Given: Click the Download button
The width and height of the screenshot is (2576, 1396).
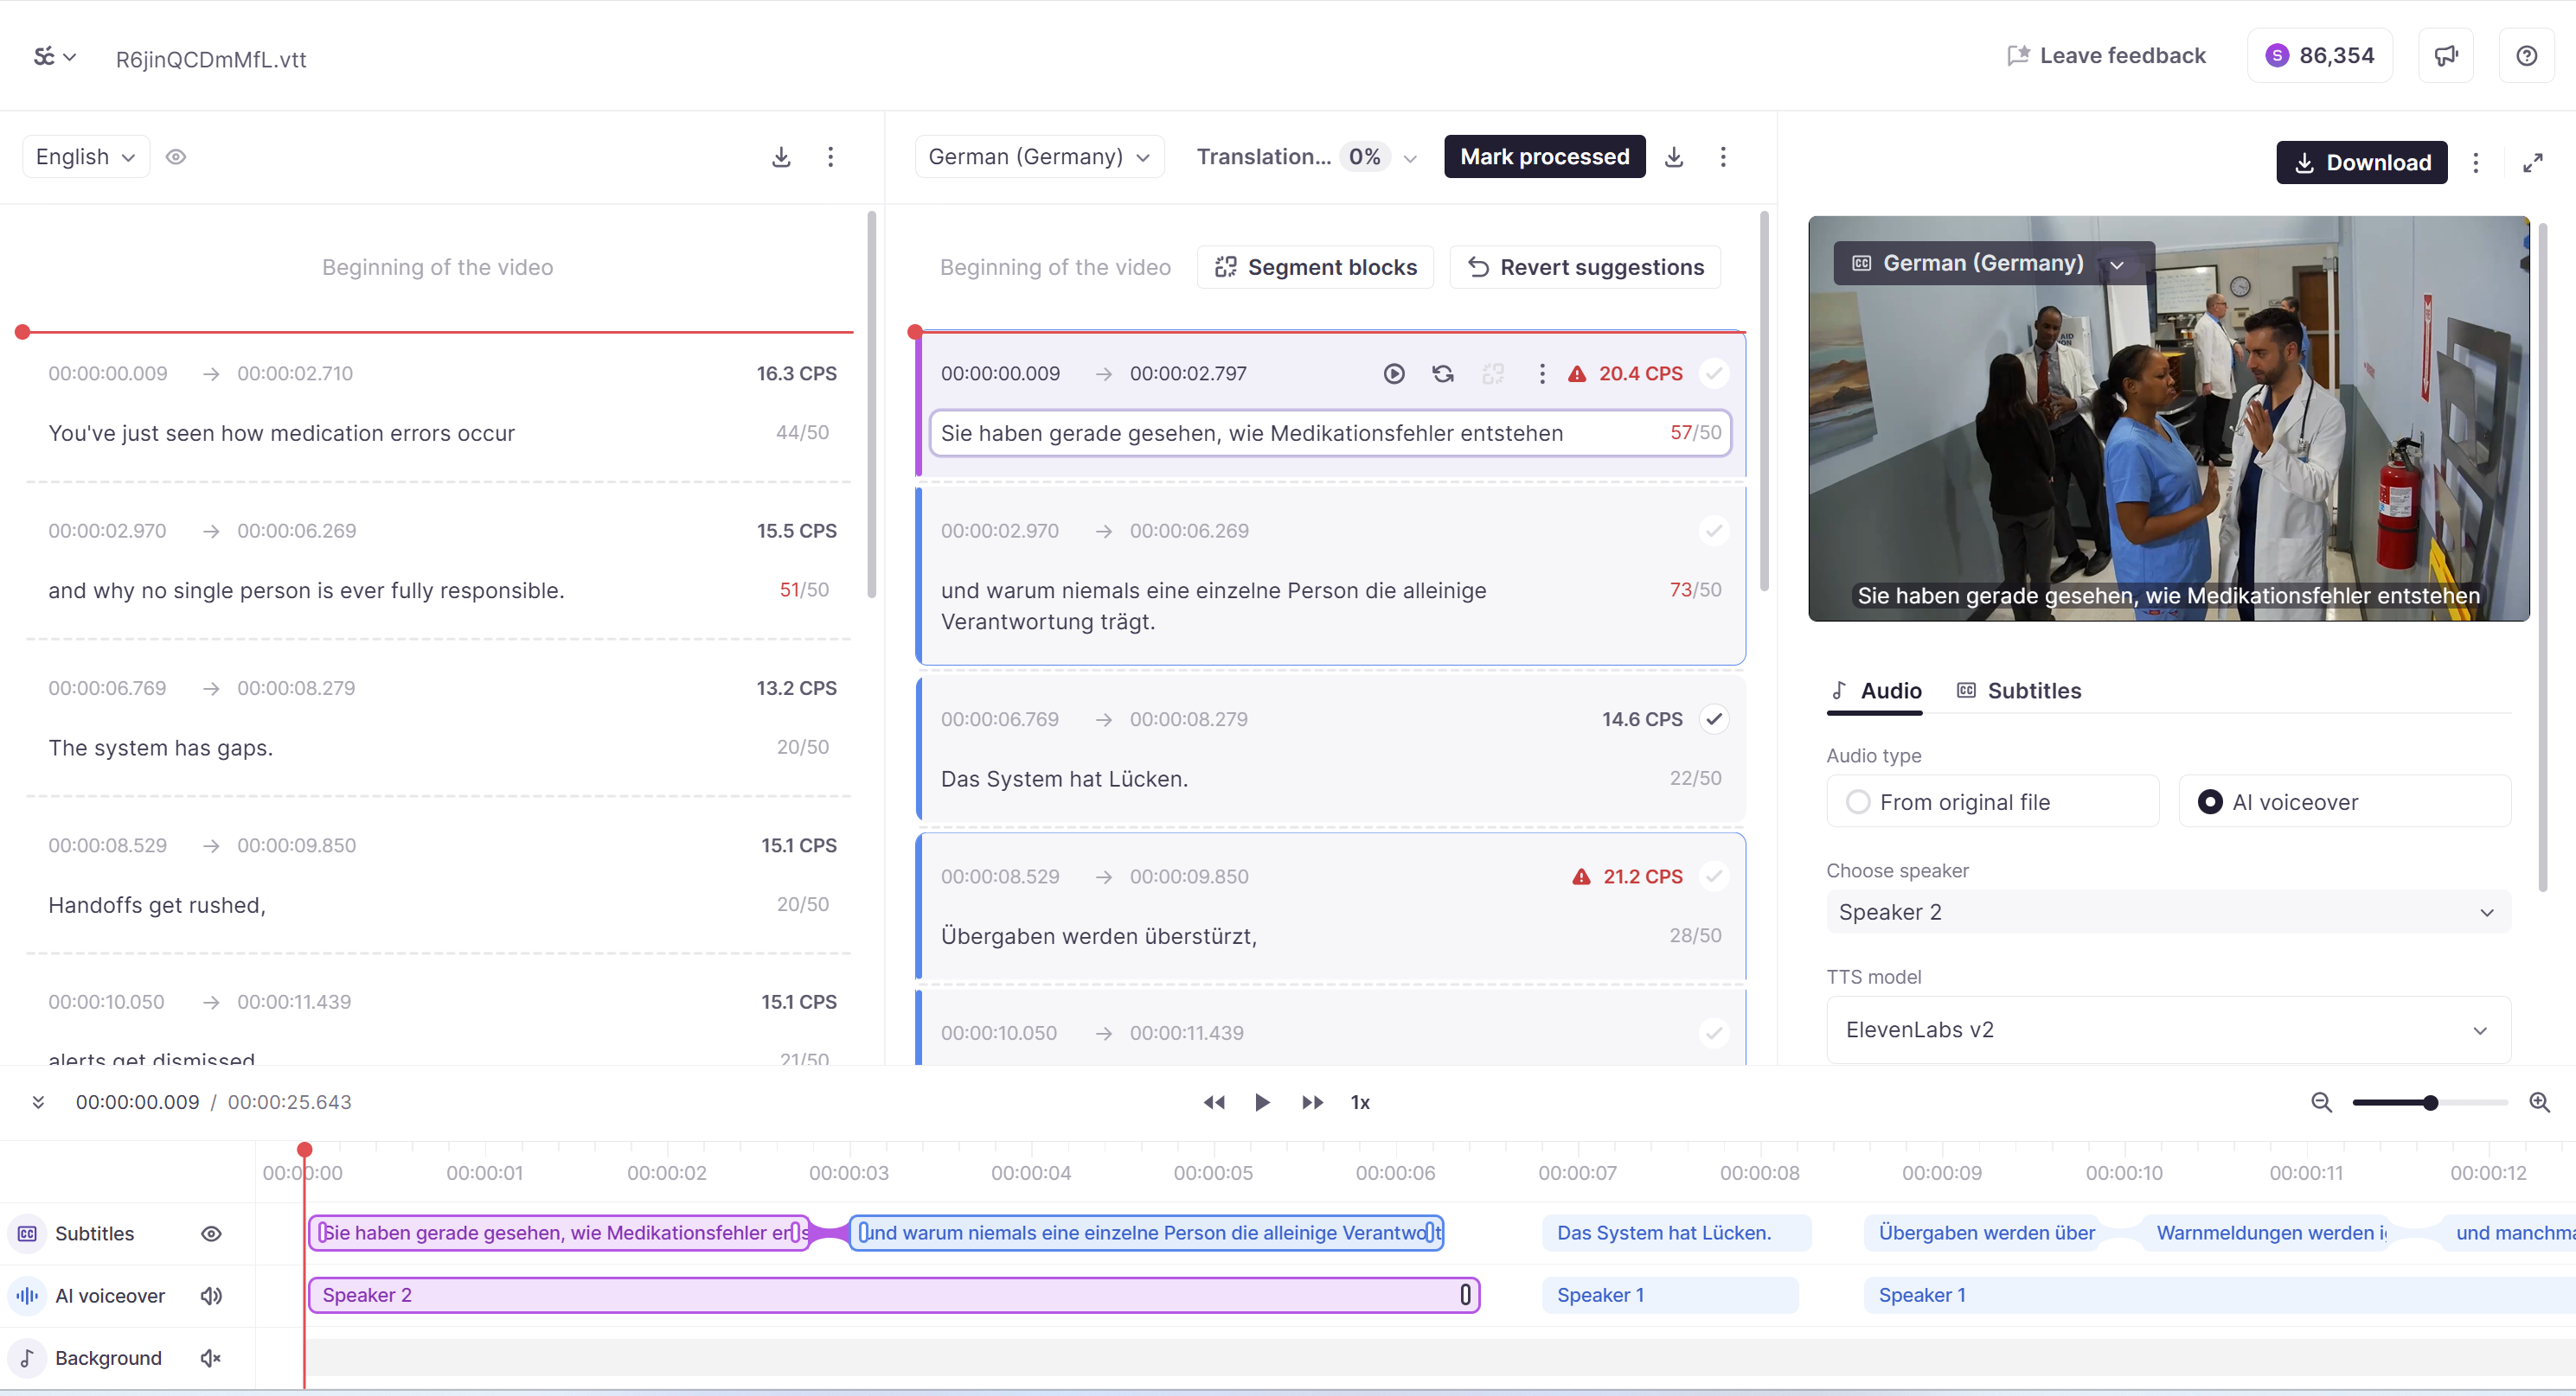Looking at the screenshot, I should pos(2362,163).
